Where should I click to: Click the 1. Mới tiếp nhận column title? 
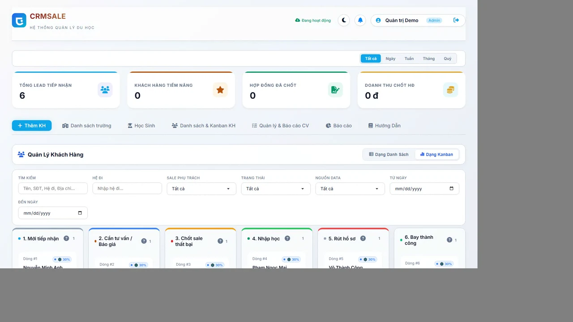point(41,238)
